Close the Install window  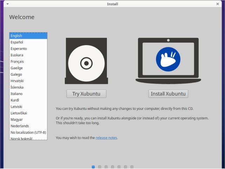point(218,4)
